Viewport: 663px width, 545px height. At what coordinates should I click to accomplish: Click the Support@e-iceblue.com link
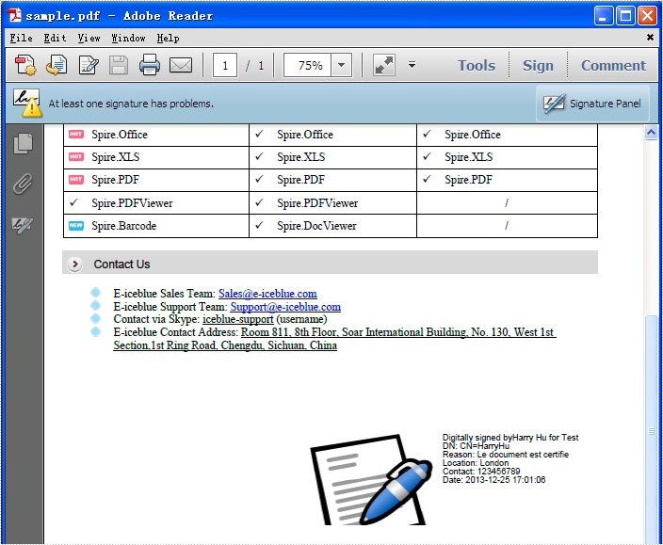[x=285, y=307]
